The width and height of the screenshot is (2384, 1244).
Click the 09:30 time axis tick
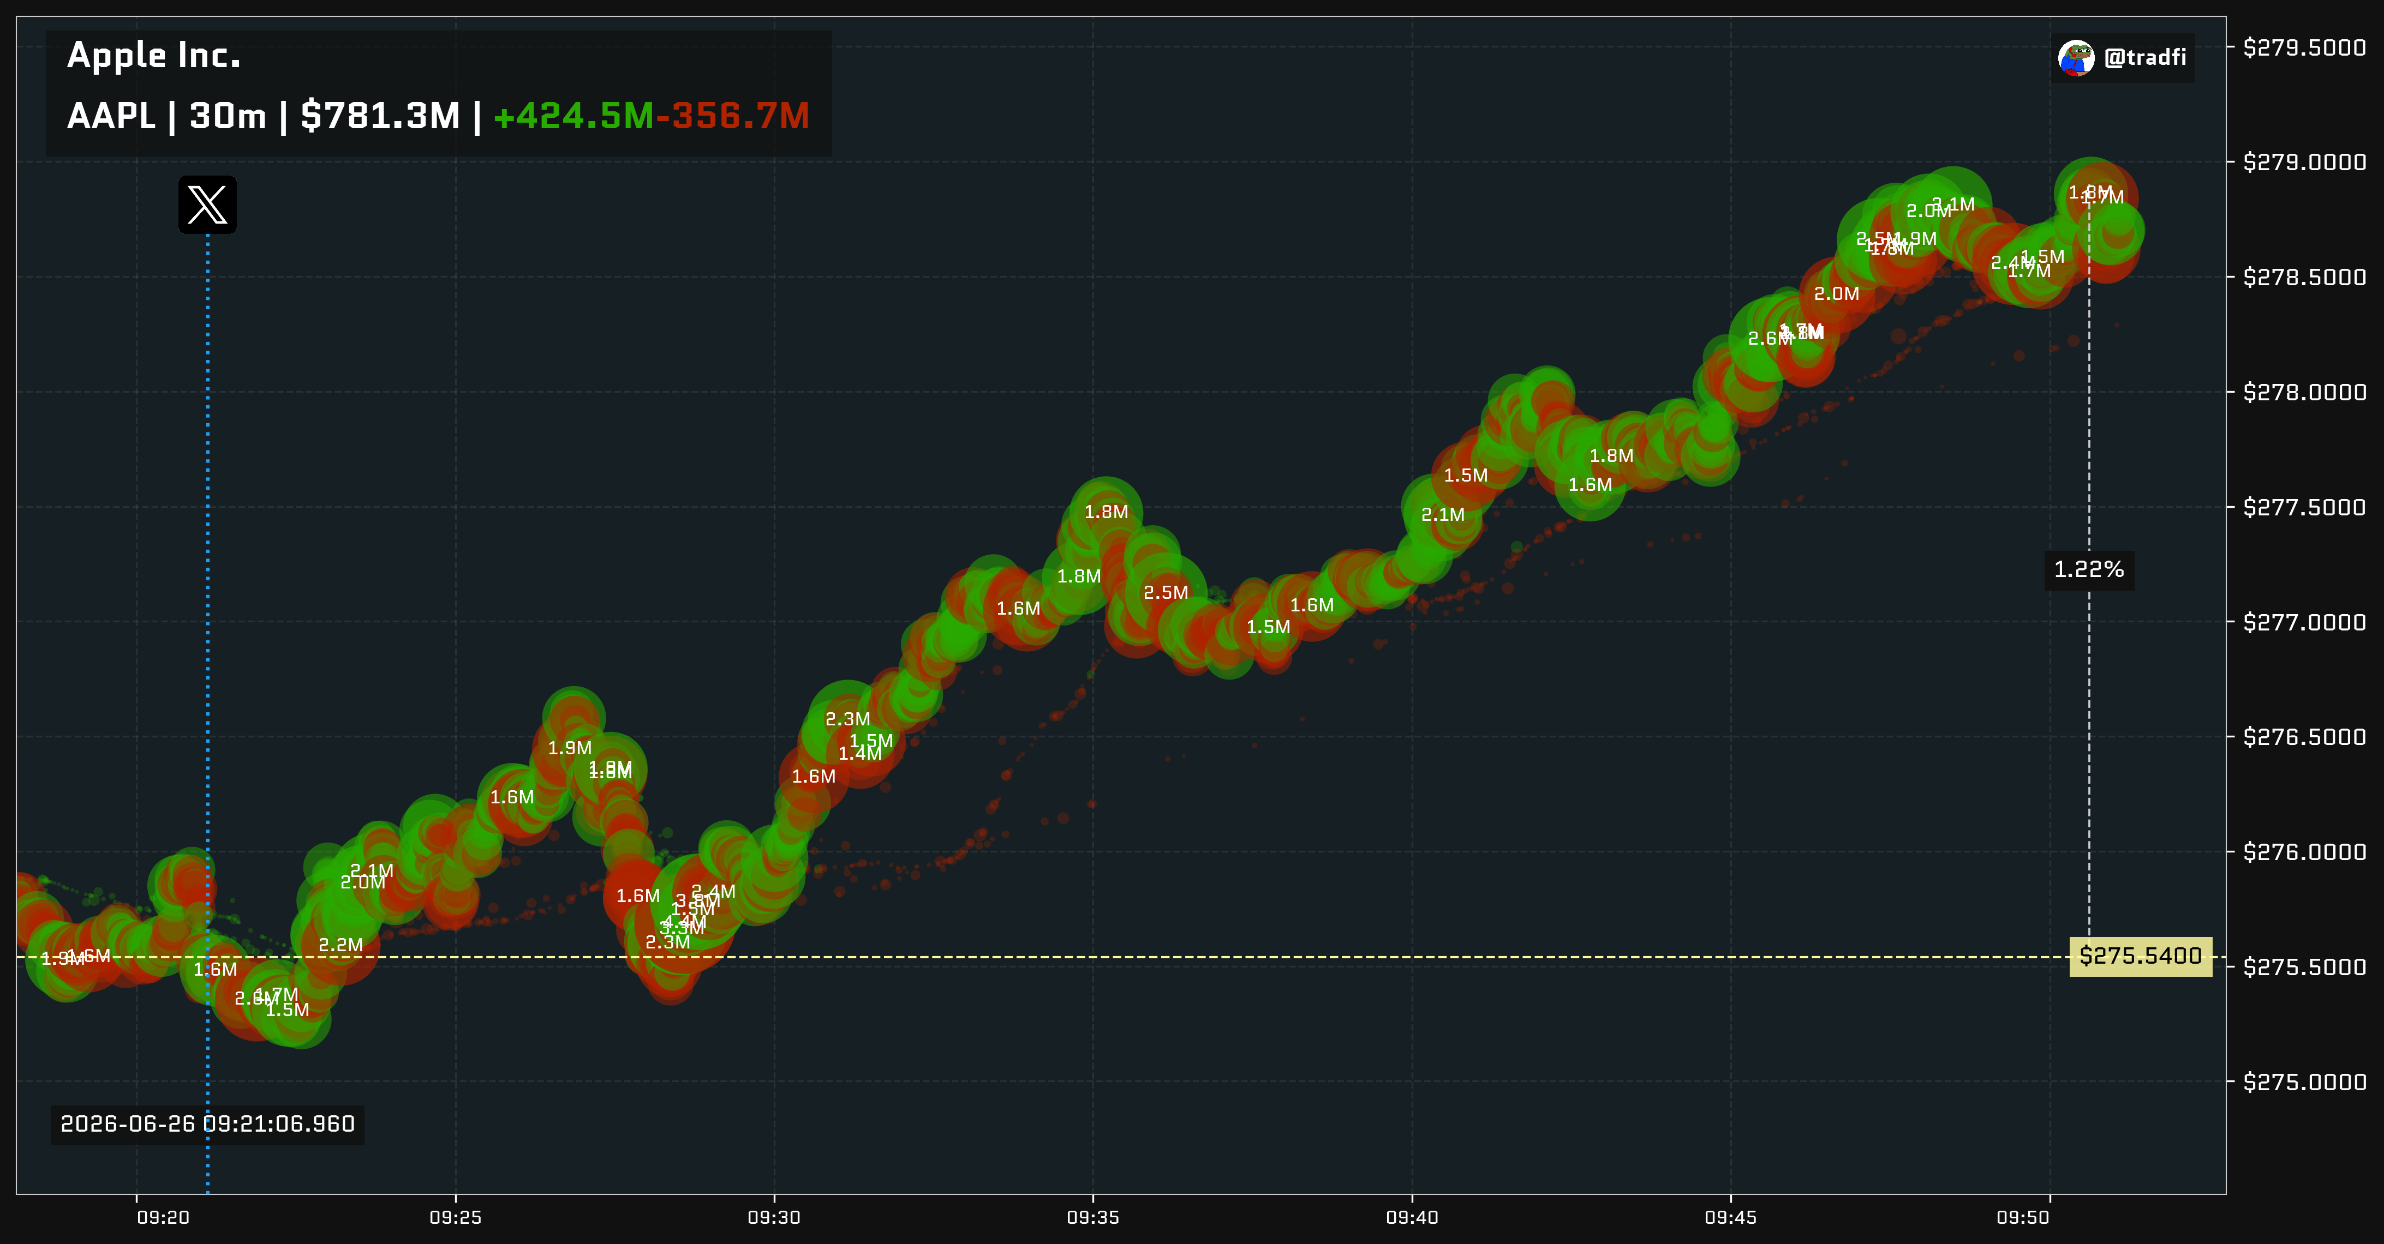coord(775,1217)
